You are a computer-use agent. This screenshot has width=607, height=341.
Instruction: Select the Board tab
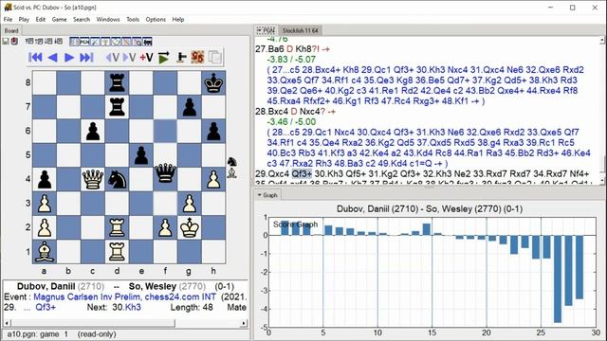(11, 30)
